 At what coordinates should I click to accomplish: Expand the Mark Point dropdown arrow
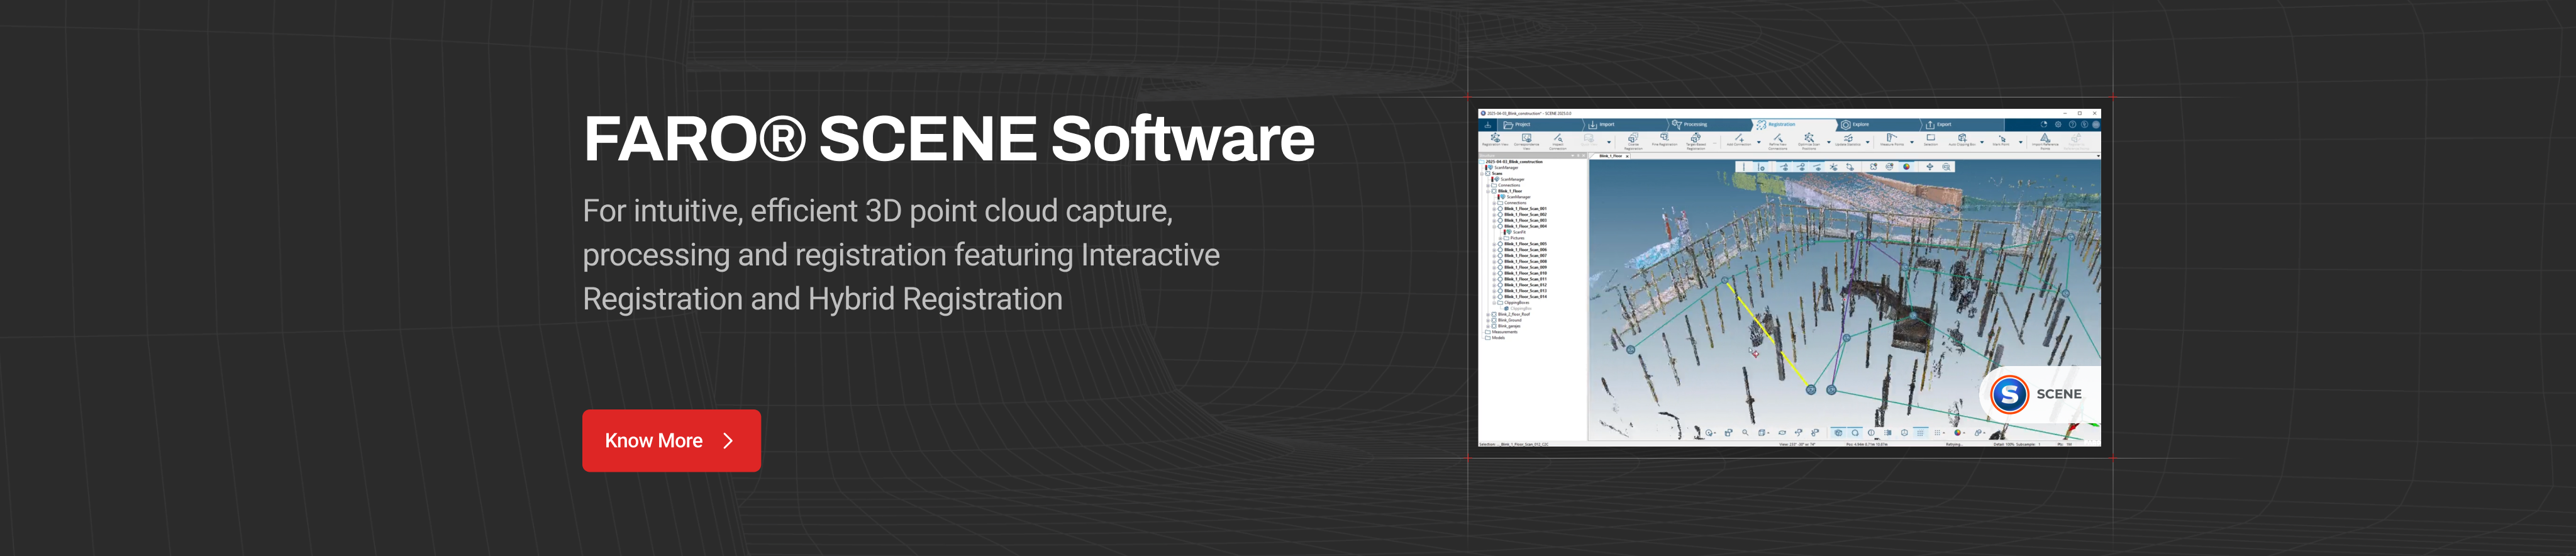(x=2021, y=143)
